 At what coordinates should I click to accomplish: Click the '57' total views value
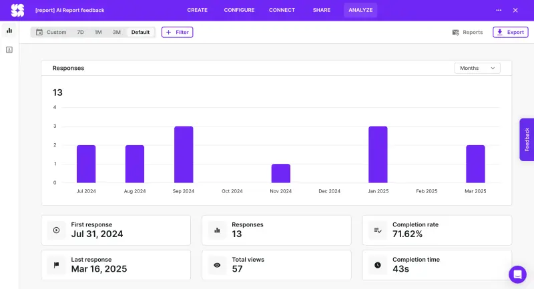[238, 269]
